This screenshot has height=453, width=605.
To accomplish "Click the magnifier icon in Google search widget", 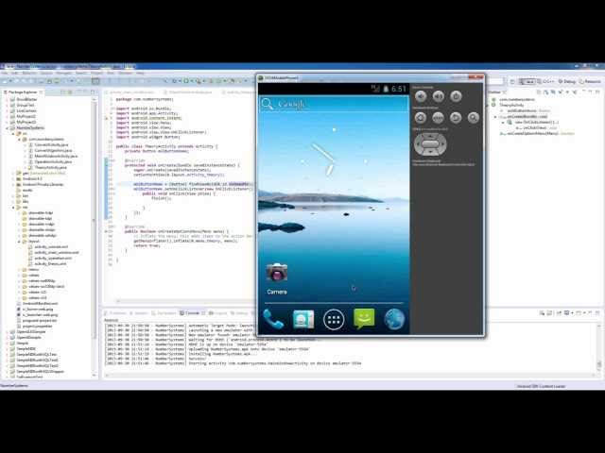I will (267, 104).
